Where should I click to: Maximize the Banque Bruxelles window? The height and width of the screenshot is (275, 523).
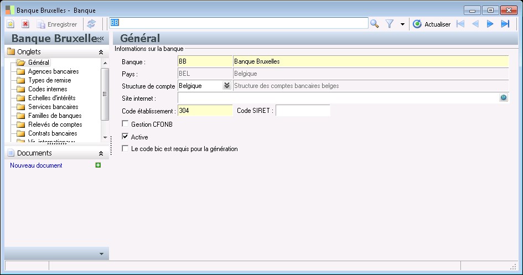pos(490,11)
